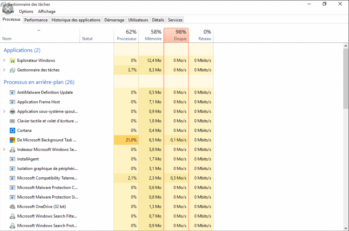Click the 21,0% processor value

[x=131, y=140]
